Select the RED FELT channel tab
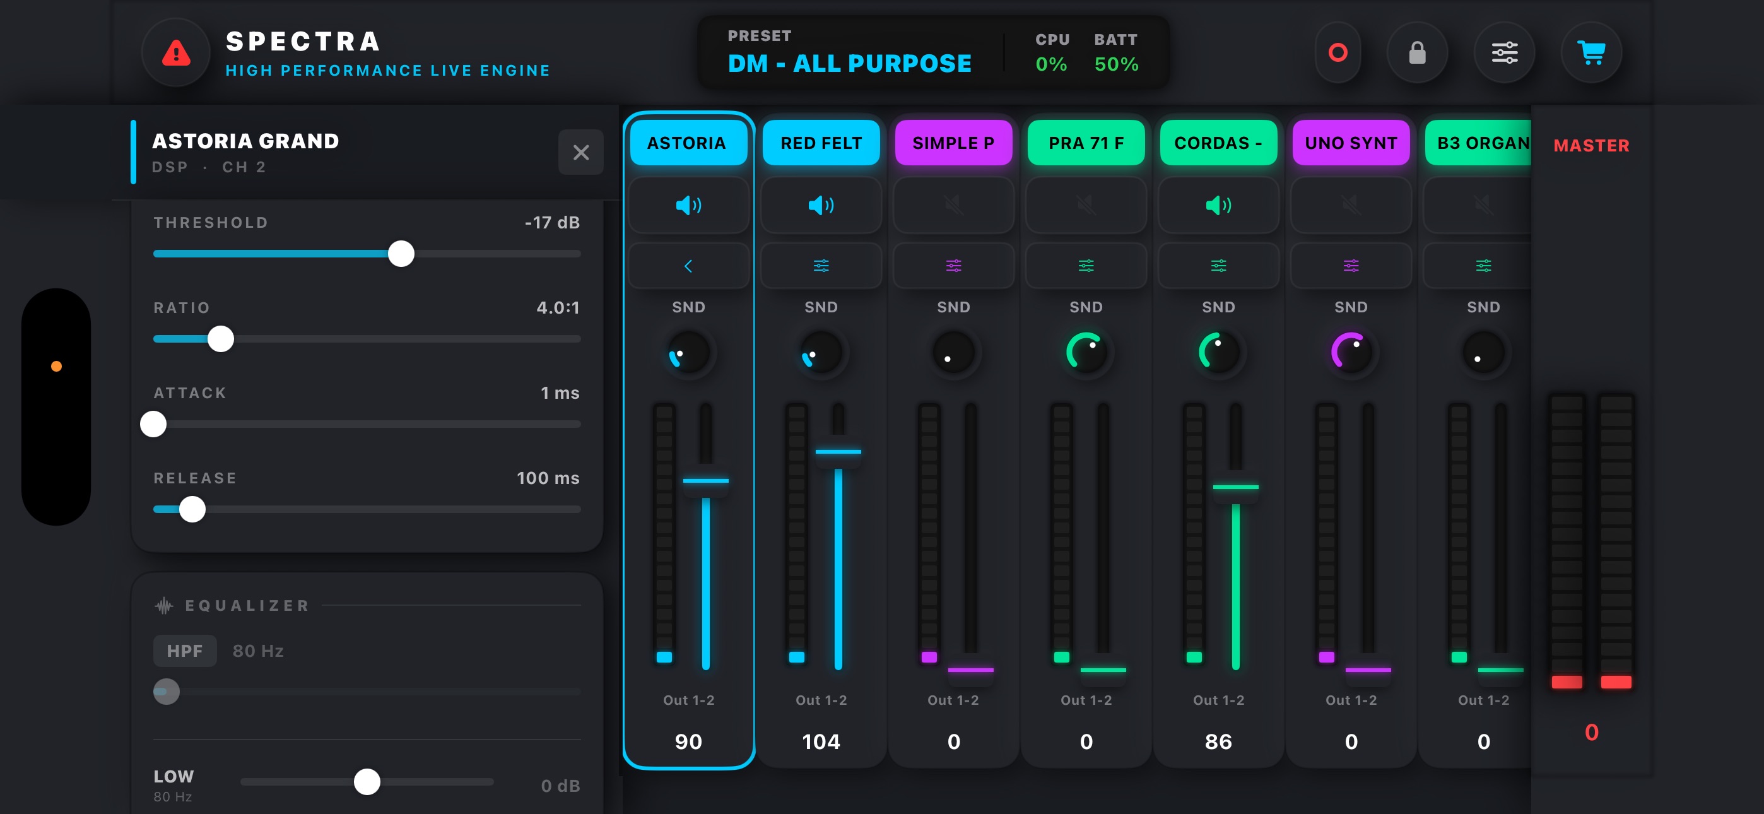This screenshot has height=814, width=1764. pos(820,143)
